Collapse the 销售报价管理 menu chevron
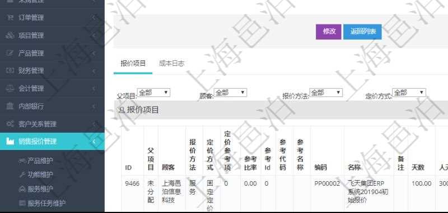Viewport: 448px width, 213px height. point(94,141)
